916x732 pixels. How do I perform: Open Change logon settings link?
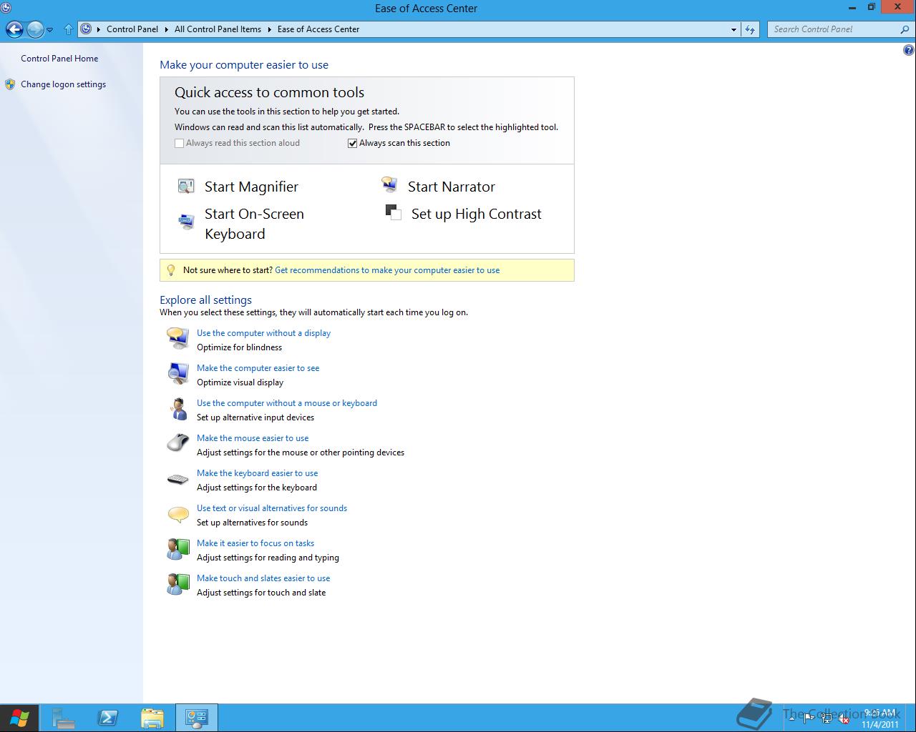click(63, 84)
